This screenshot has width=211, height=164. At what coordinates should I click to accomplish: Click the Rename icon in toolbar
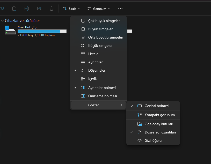coord(27,9)
